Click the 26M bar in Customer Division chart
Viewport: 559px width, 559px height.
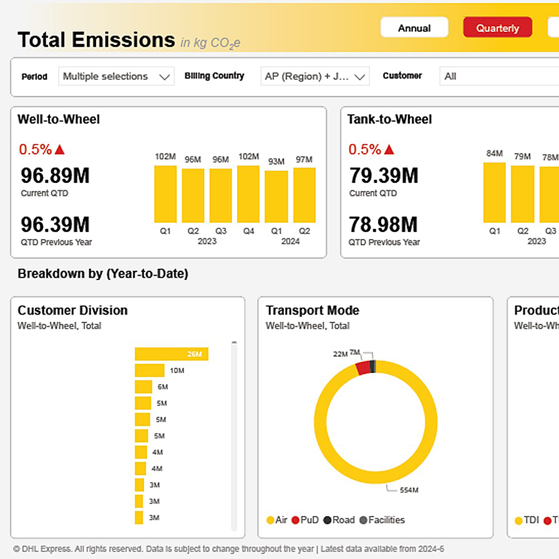point(171,354)
